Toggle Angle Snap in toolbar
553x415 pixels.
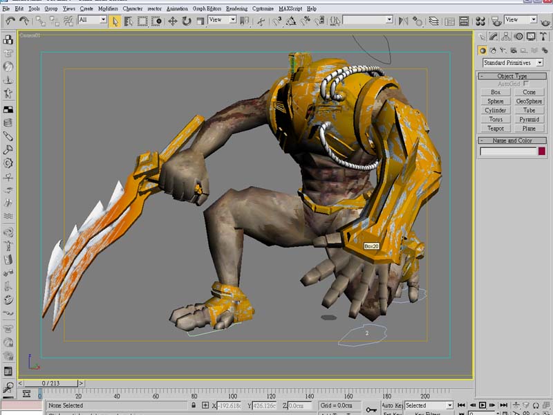tap(291, 21)
